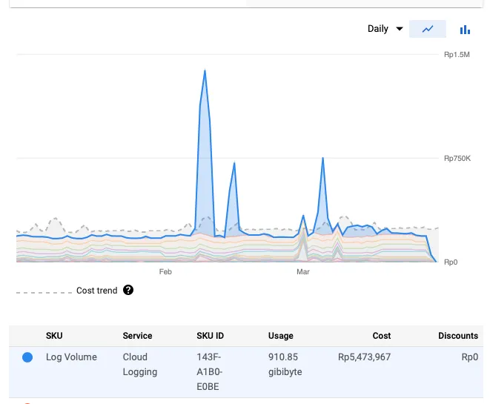Click the Rp1.5M axis label
This screenshot has height=404, width=490.
[457, 55]
